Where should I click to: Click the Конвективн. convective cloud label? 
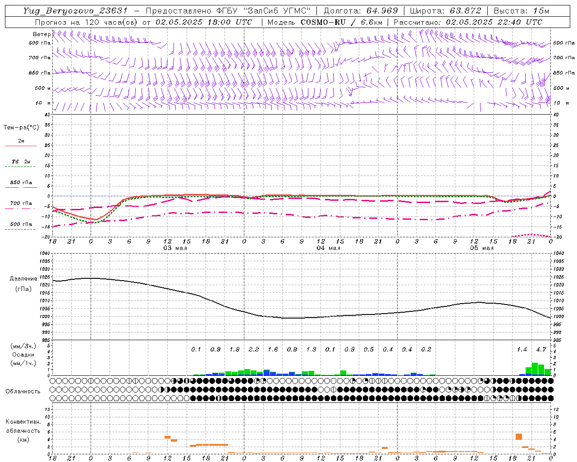(x=23, y=422)
